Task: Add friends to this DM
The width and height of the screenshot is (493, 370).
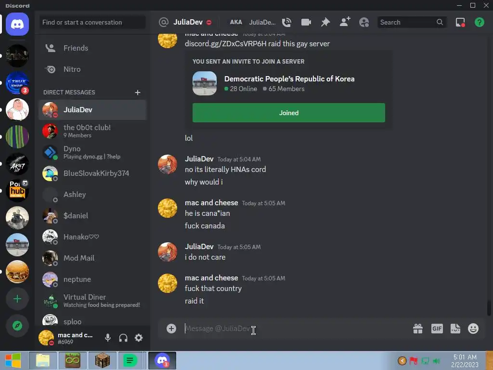Action: pyautogui.click(x=345, y=22)
